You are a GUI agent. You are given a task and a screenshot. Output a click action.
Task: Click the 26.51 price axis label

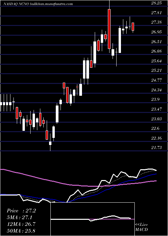(x=156, y=41)
